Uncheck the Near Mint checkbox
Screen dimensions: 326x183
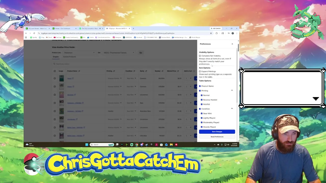click(x=202, y=113)
